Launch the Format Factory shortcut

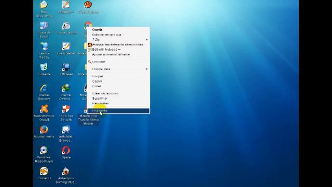(x=66, y=25)
